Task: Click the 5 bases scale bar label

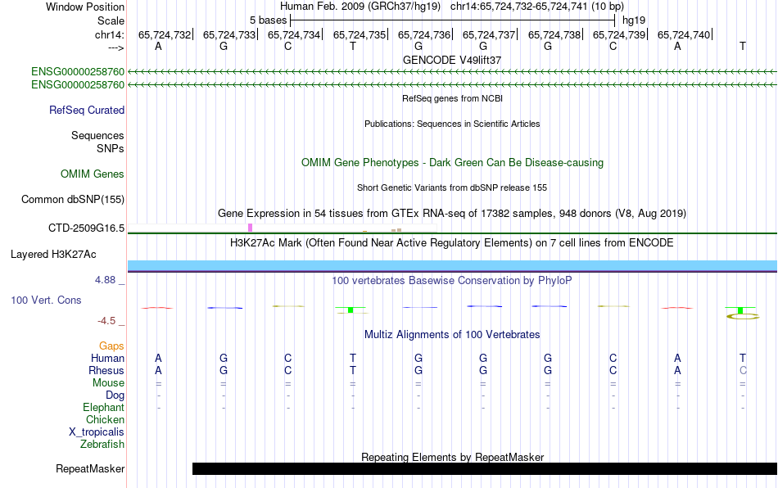Action: click(268, 20)
